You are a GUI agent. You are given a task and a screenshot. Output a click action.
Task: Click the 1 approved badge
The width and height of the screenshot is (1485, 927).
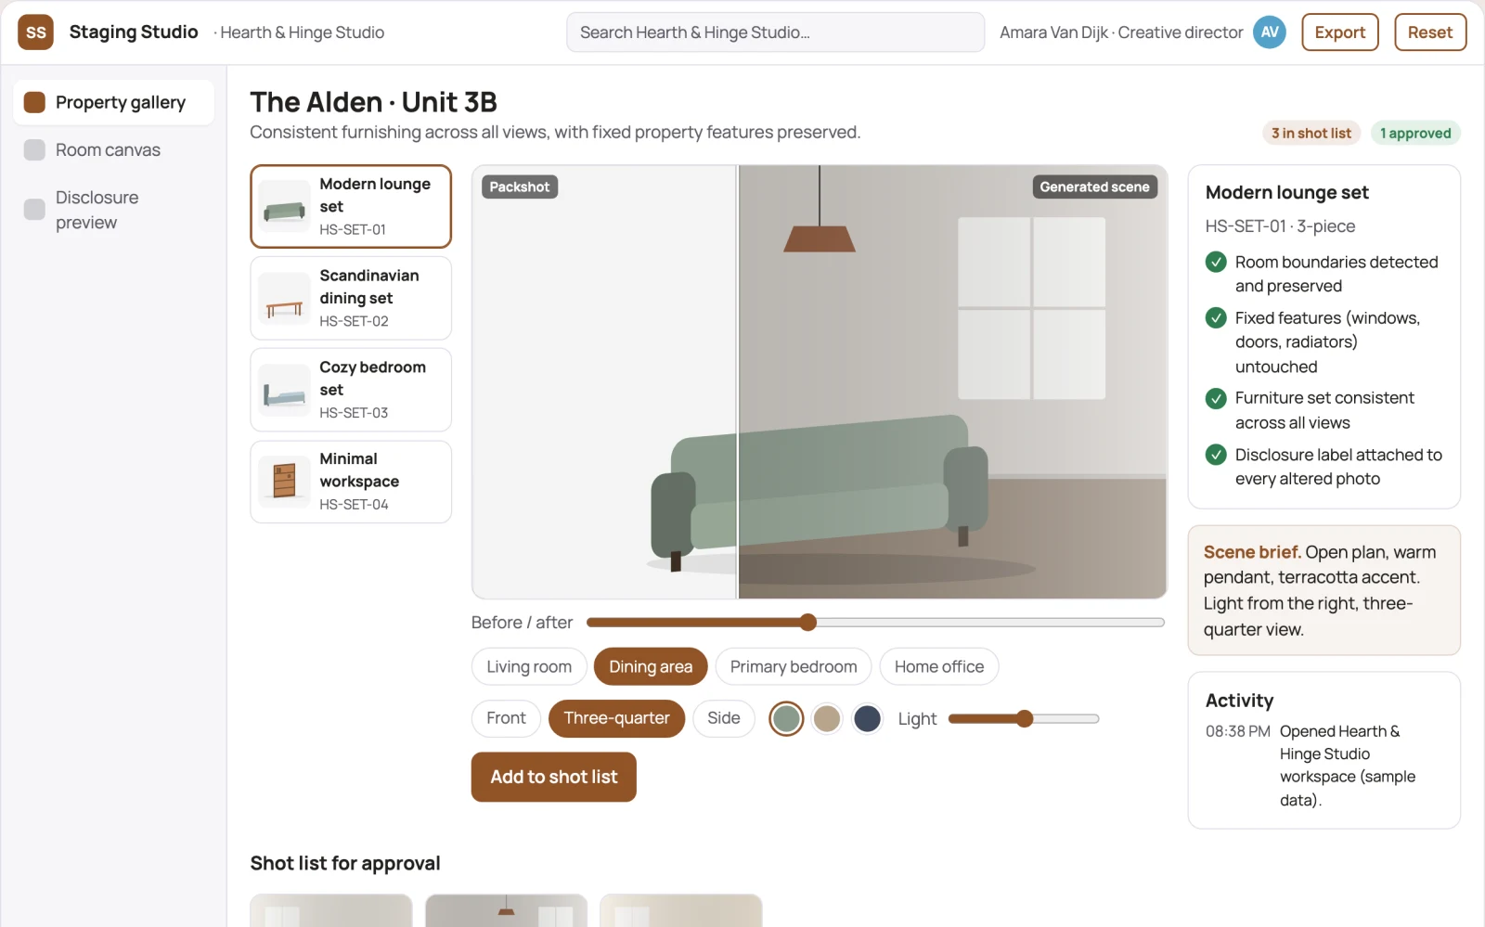point(1415,134)
